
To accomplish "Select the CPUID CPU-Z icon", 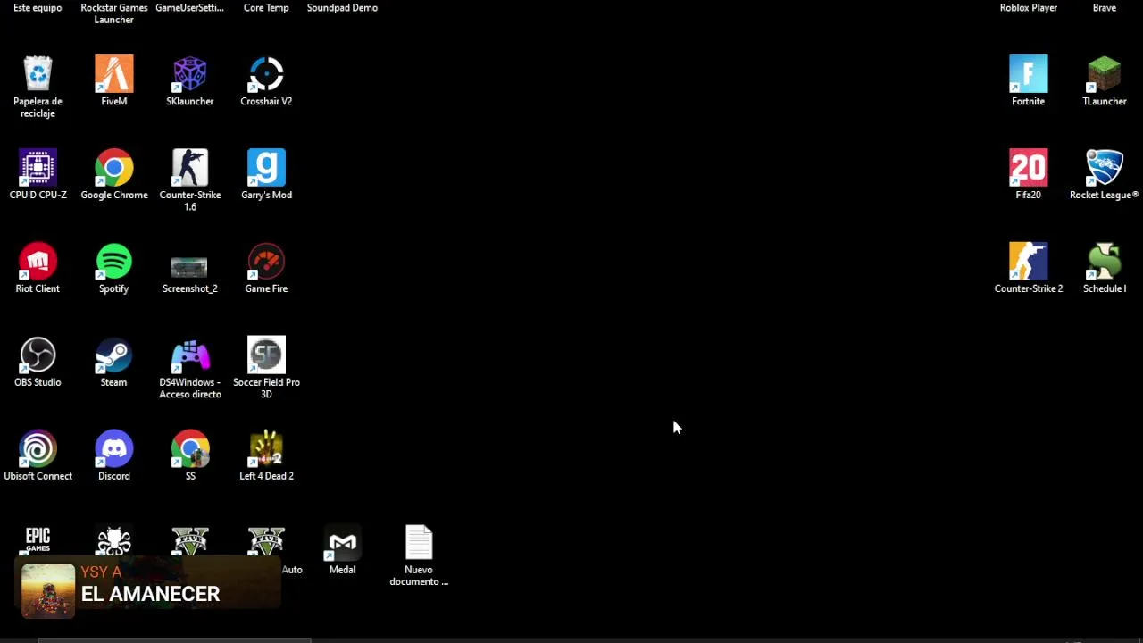I will click(38, 168).
